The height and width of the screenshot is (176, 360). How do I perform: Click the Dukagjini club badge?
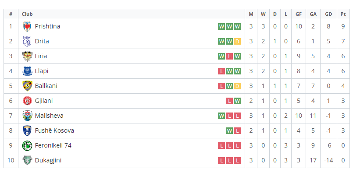pos(27,160)
